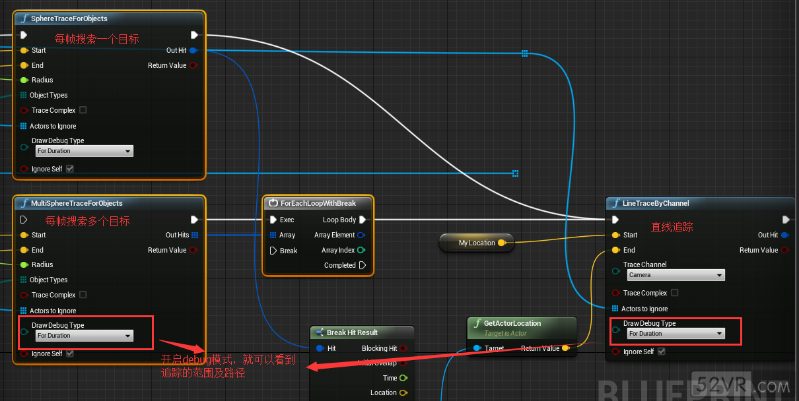
Task: Enable Trace Complex on SphereTraceForObjects
Action: pyautogui.click(x=83, y=110)
